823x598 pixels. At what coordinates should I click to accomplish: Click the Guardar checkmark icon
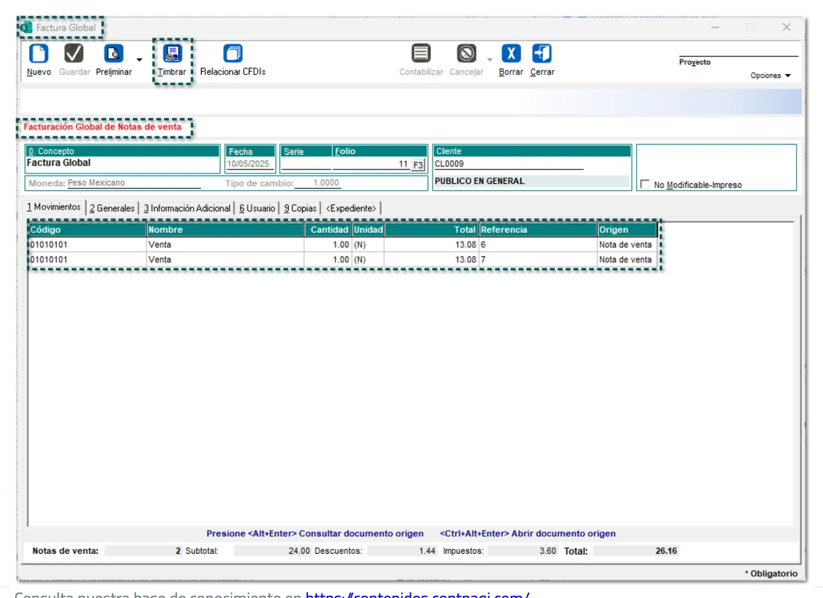(x=73, y=54)
